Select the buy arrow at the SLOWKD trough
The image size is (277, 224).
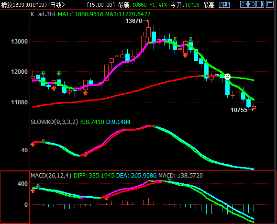(86, 154)
